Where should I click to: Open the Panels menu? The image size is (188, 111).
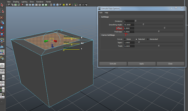pos(48,2)
